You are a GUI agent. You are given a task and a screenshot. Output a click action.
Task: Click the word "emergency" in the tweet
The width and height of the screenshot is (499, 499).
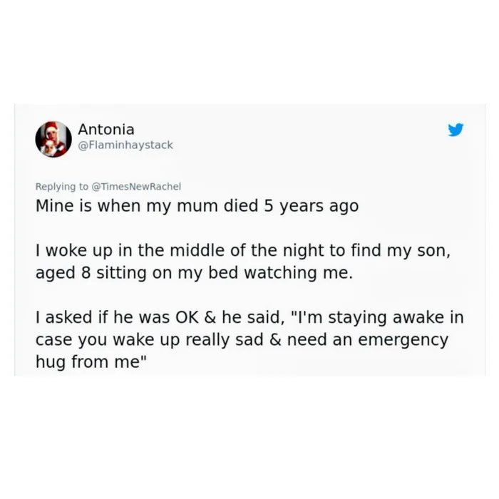[x=403, y=341]
